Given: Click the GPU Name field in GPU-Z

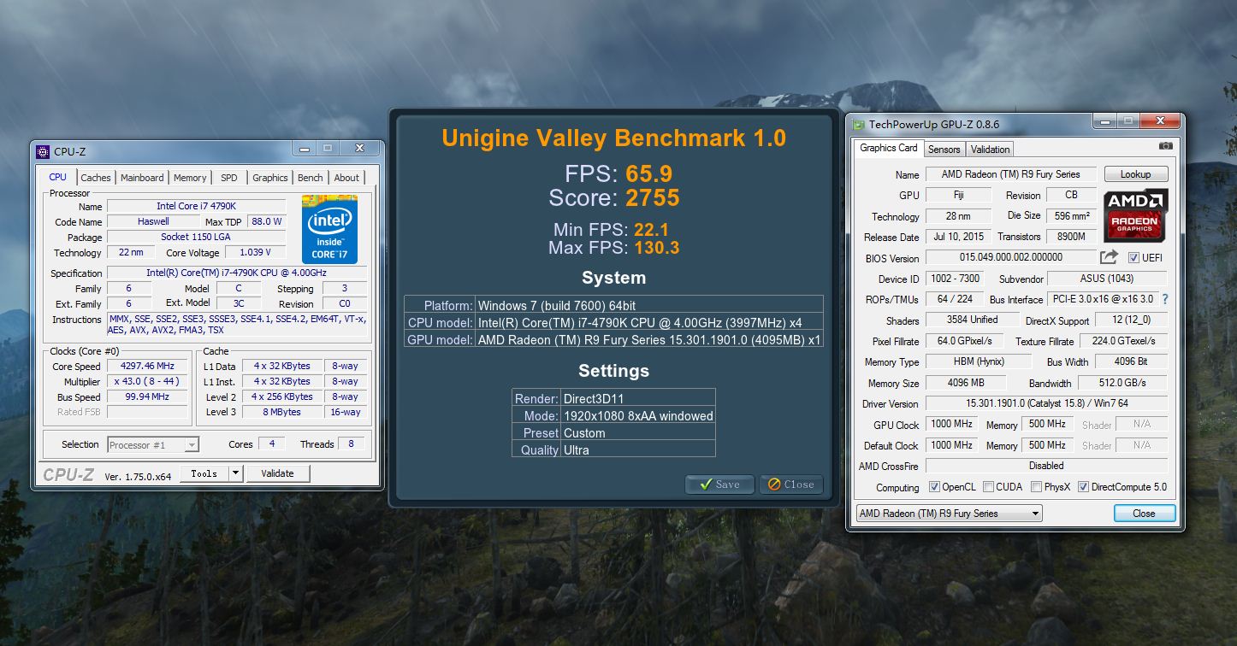Looking at the screenshot, I should coord(1009,174).
